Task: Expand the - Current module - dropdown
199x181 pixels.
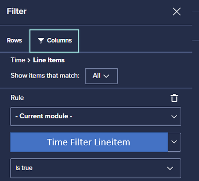Action: click(96, 116)
